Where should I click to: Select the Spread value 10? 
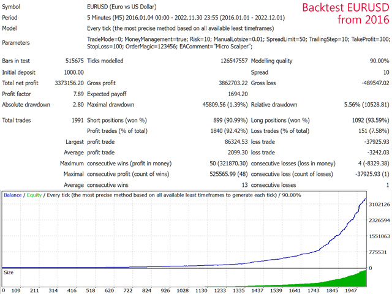pyautogui.click(x=386, y=72)
